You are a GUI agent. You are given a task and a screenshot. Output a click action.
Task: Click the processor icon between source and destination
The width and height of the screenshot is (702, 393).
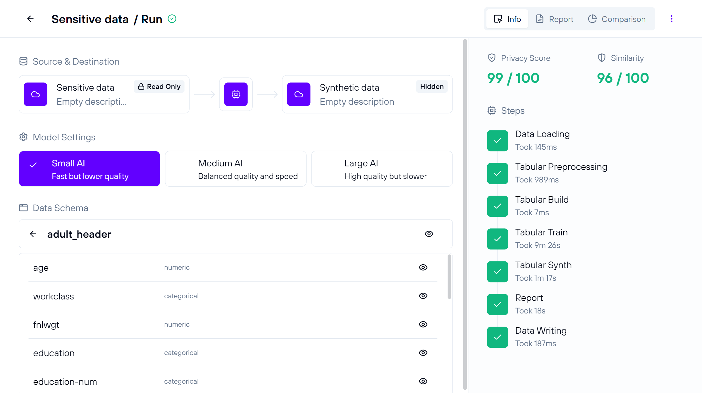pyautogui.click(x=236, y=94)
